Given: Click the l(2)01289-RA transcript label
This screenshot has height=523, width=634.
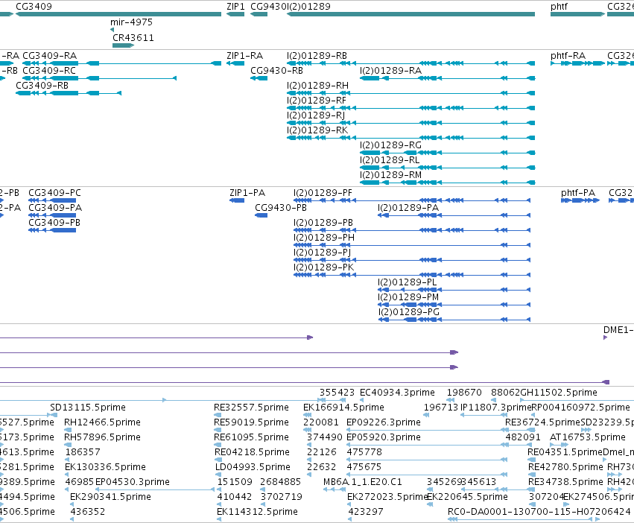Looking at the screenshot, I should click(390, 70).
